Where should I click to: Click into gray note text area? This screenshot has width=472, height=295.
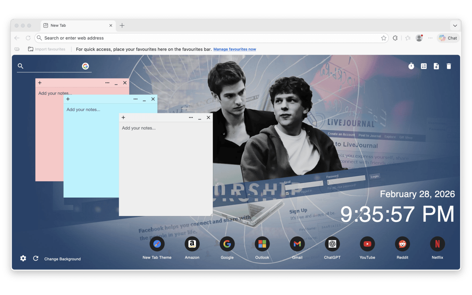(166, 169)
